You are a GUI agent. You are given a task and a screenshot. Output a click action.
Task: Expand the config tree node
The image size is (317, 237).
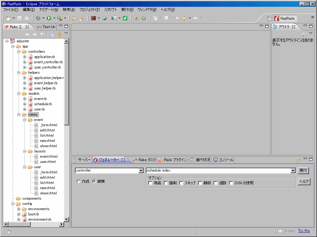pyautogui.click(x=13, y=204)
